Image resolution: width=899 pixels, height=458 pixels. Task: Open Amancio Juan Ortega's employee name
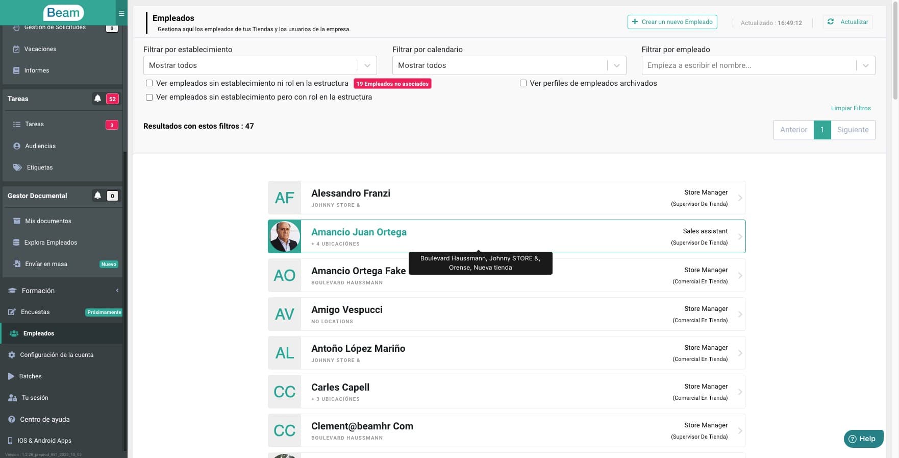point(359,232)
